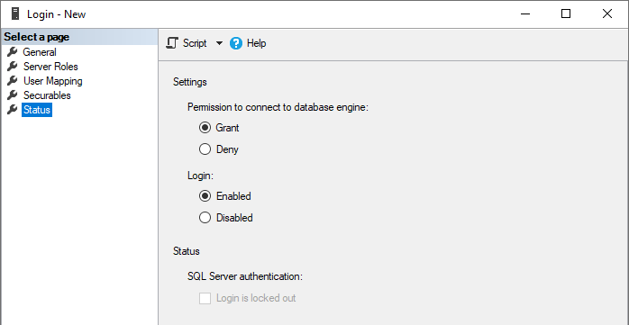This screenshot has width=629, height=325.
Task: Toggle the Login is locked out checkbox
Action: 205,298
